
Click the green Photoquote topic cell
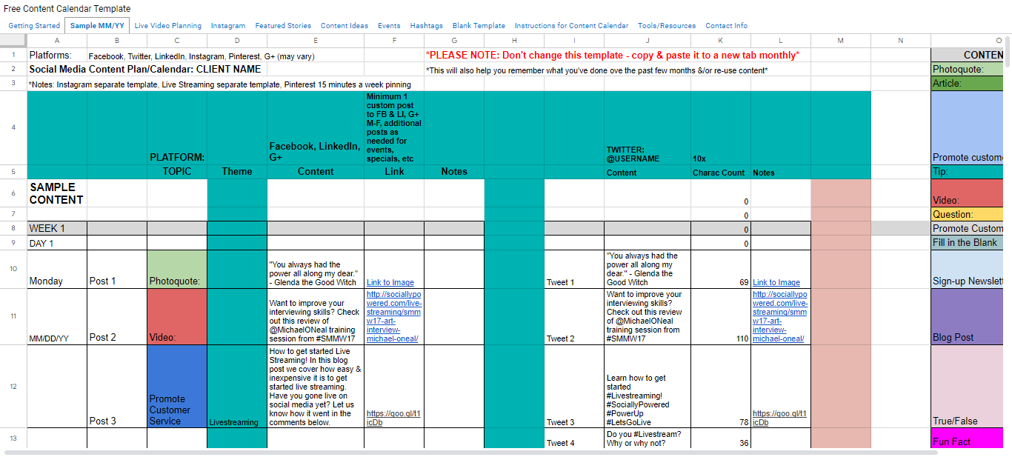(177, 270)
